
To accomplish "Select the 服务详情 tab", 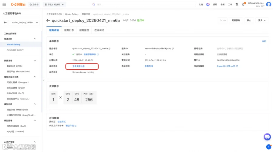I will click(x=54, y=30).
